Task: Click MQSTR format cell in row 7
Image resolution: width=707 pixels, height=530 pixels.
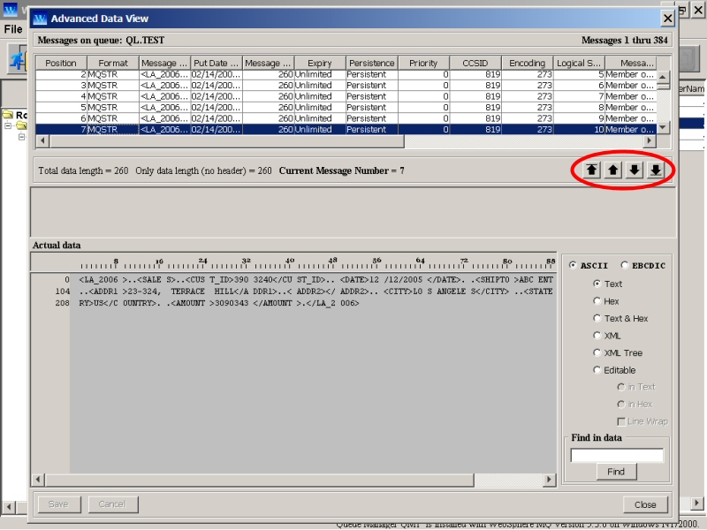Action: pos(113,129)
